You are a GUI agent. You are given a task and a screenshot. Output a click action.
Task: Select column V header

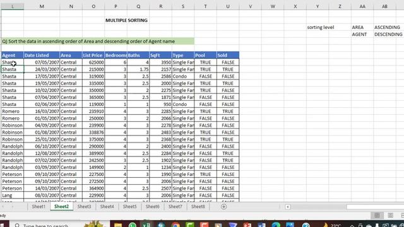click(x=250, y=6)
